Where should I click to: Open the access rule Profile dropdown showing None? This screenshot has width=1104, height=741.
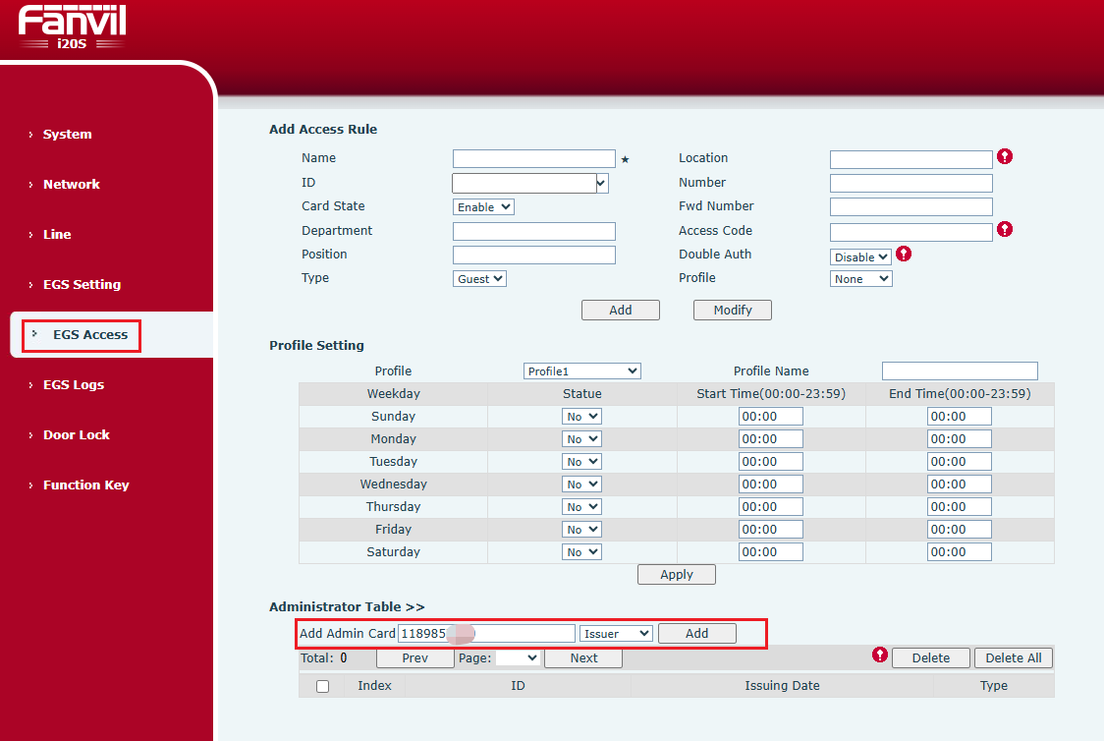(x=860, y=279)
